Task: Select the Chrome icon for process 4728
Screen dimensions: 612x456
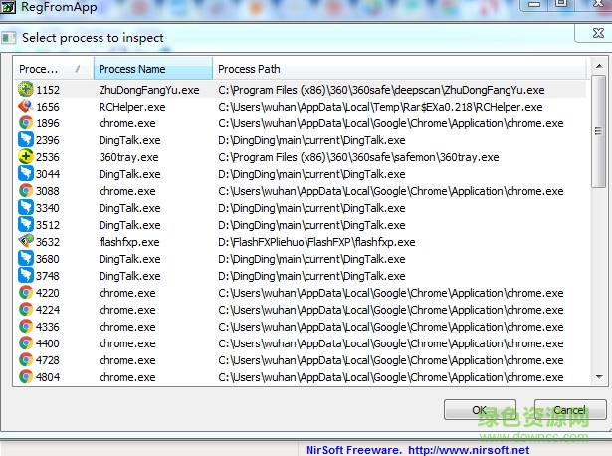Action: tap(25, 360)
